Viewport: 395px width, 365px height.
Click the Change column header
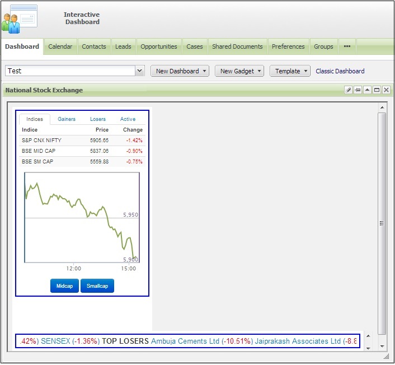click(133, 129)
